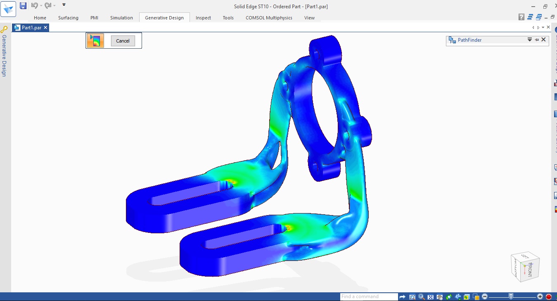Click the Find a command field
The width and height of the screenshot is (557, 301).
click(x=368, y=296)
